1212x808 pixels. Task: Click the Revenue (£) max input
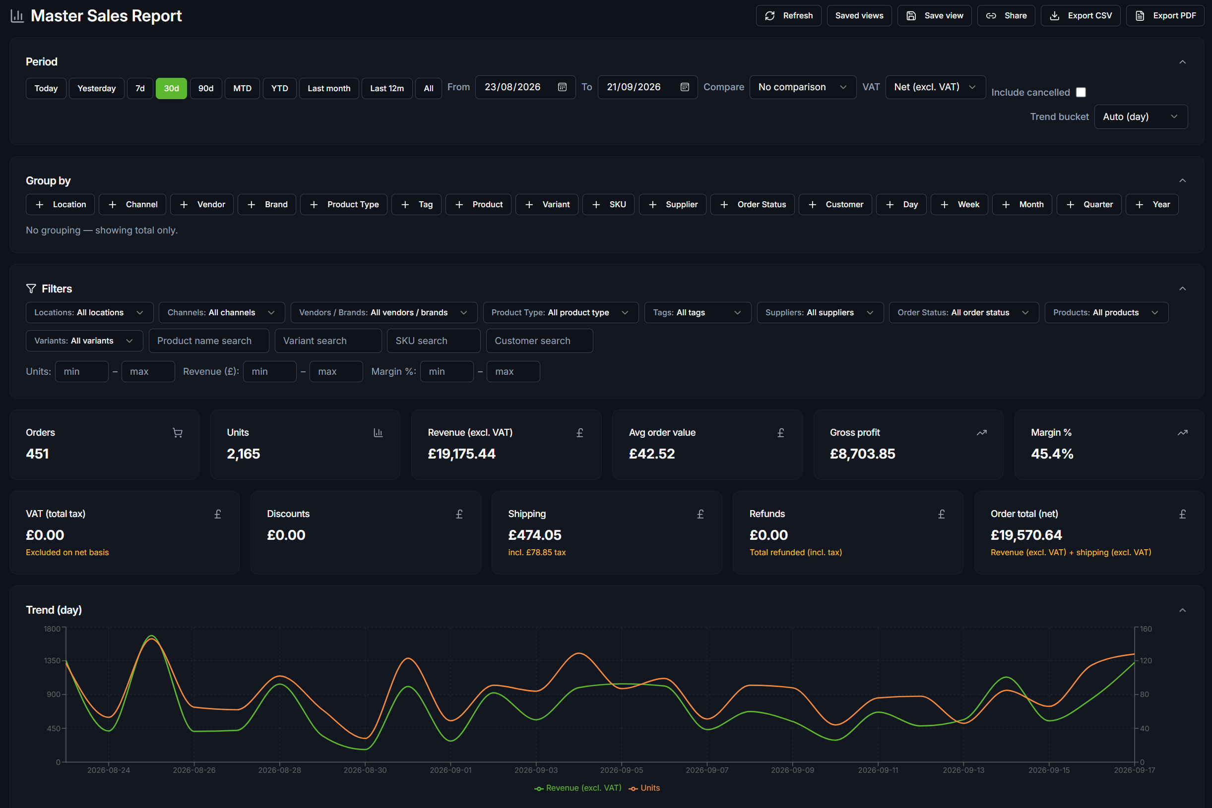tap(336, 372)
